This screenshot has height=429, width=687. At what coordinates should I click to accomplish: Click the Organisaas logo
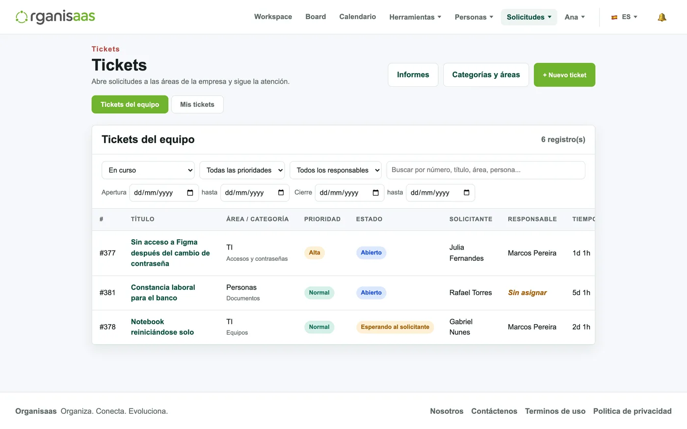tap(55, 17)
